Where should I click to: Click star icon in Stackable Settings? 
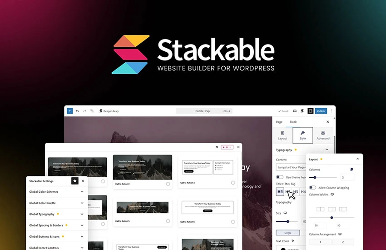coord(75,181)
